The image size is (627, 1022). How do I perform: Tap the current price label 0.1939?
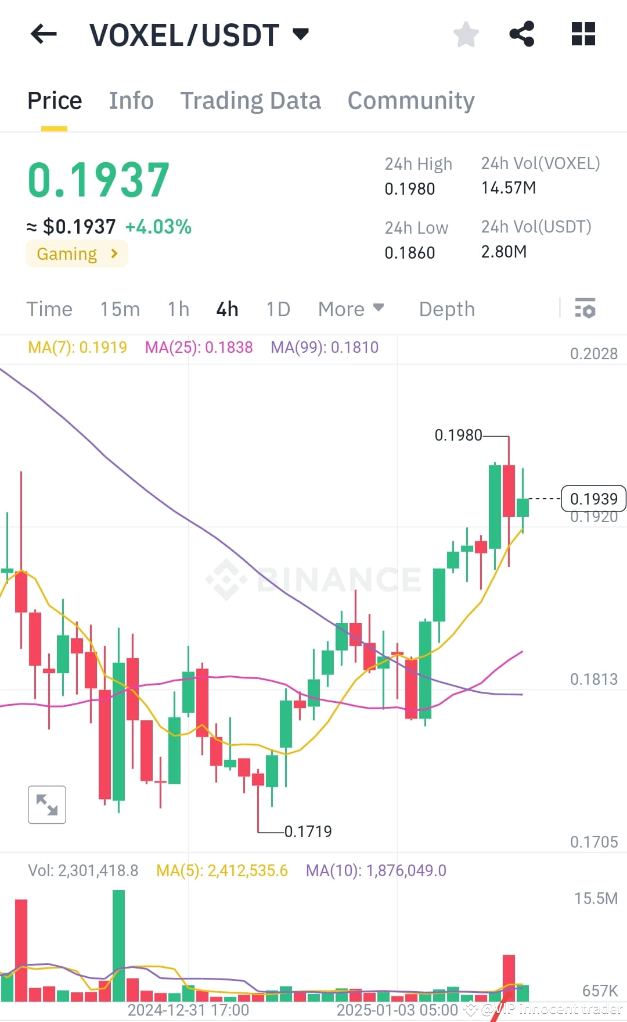coord(593,498)
